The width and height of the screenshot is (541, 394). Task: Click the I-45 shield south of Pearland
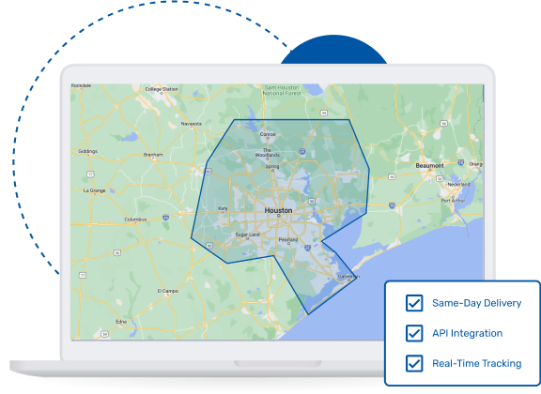point(308,248)
